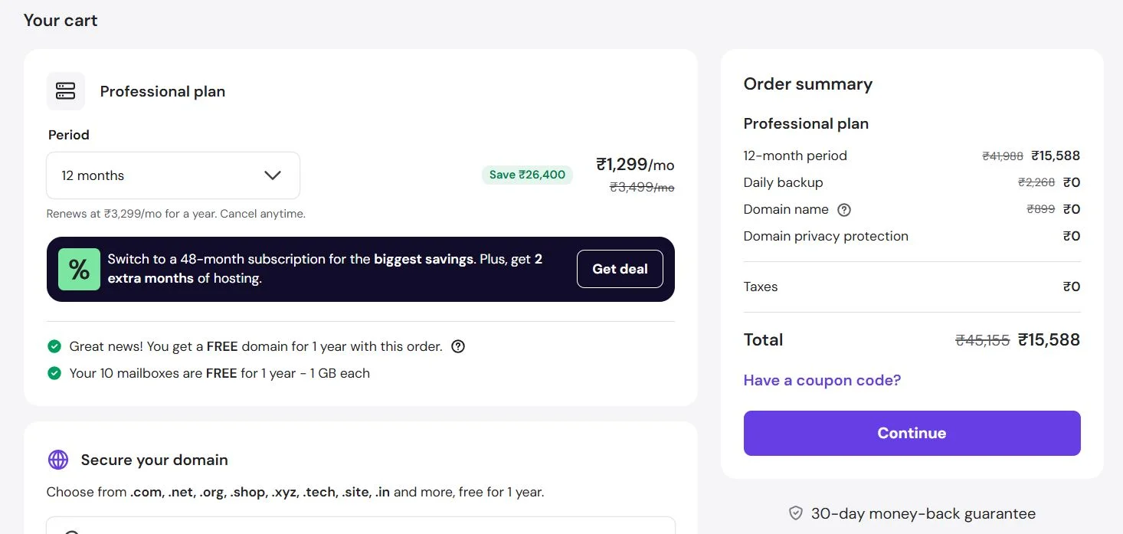Click the Save ₹26,400 badge
This screenshot has height=534, width=1123.
tap(527, 175)
